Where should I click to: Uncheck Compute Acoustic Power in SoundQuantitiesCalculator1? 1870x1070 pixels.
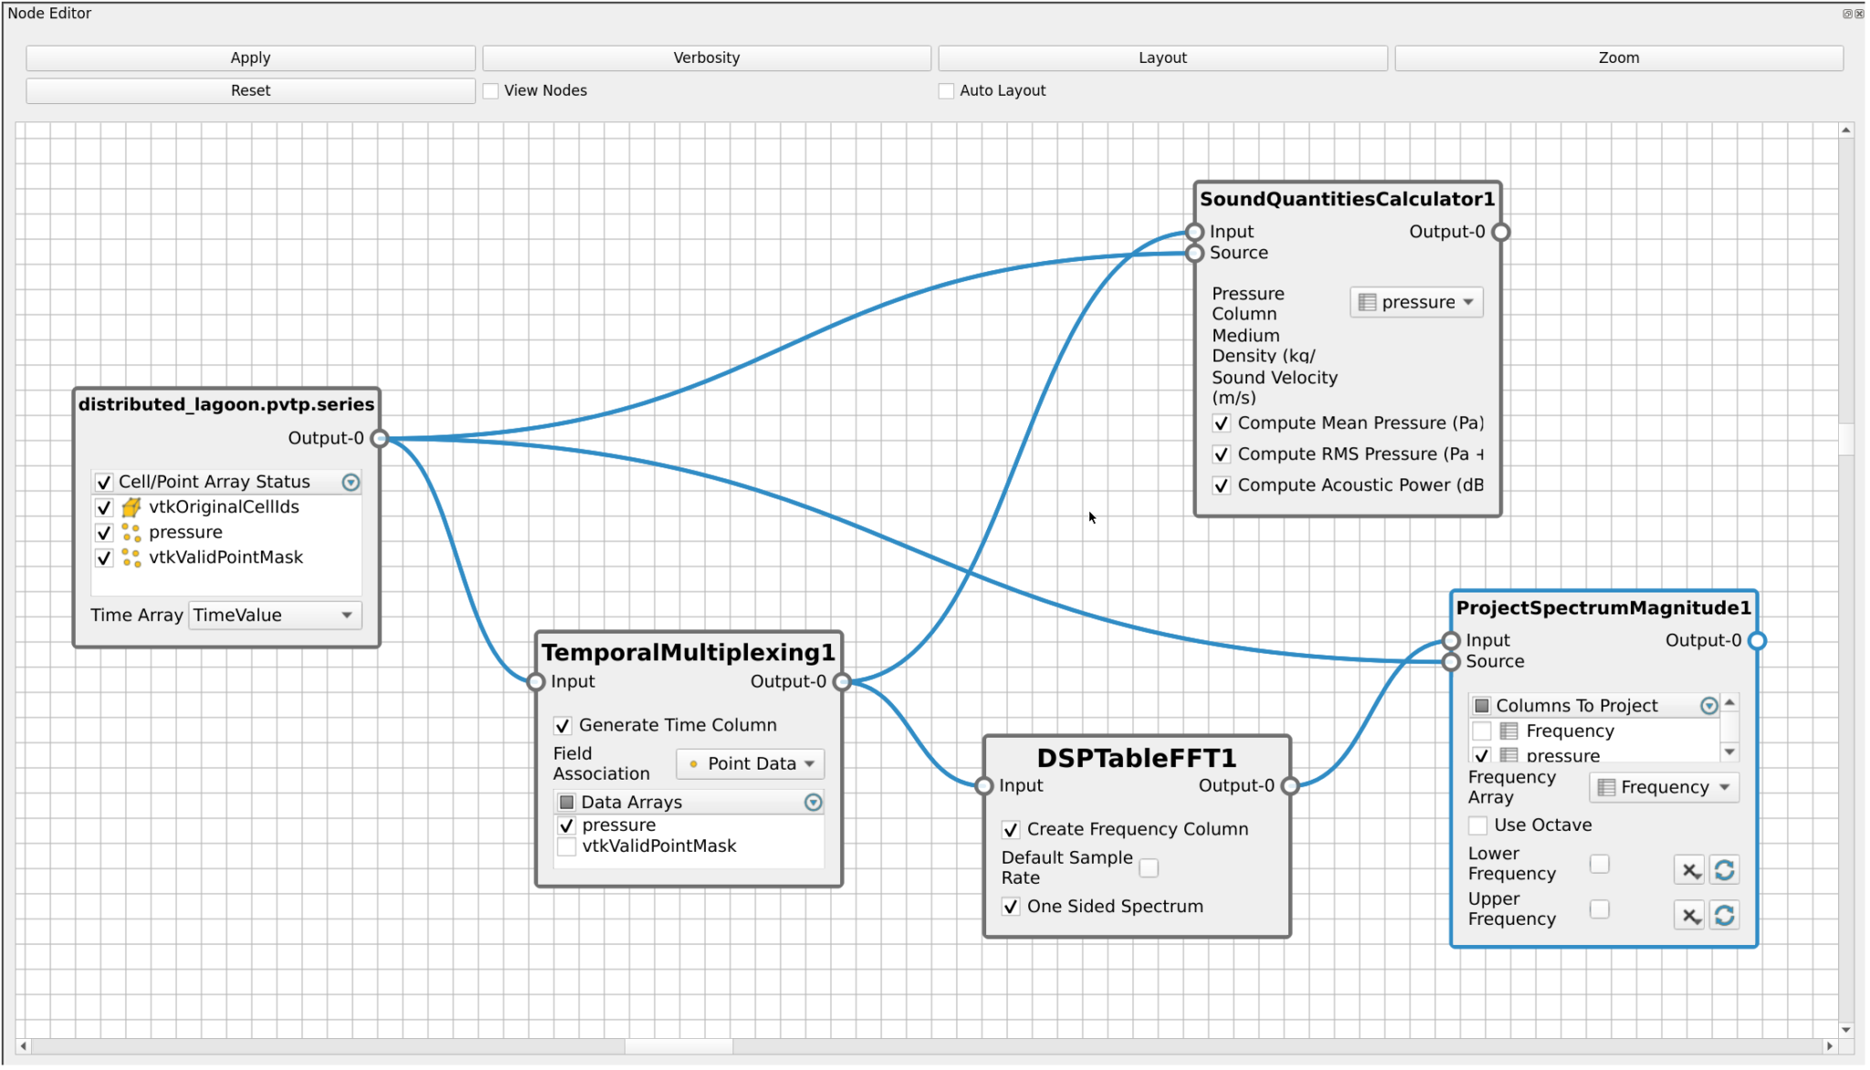tap(1221, 485)
